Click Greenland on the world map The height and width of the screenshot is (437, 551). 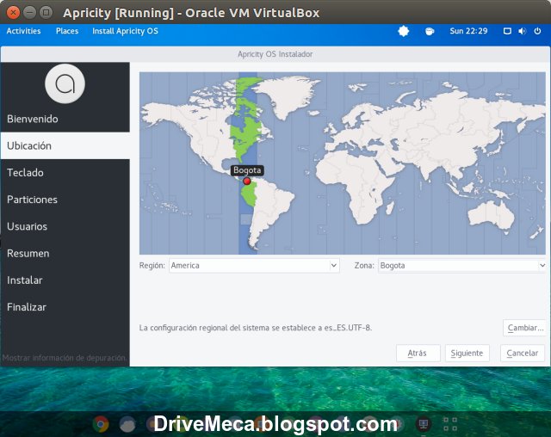coord(288,95)
